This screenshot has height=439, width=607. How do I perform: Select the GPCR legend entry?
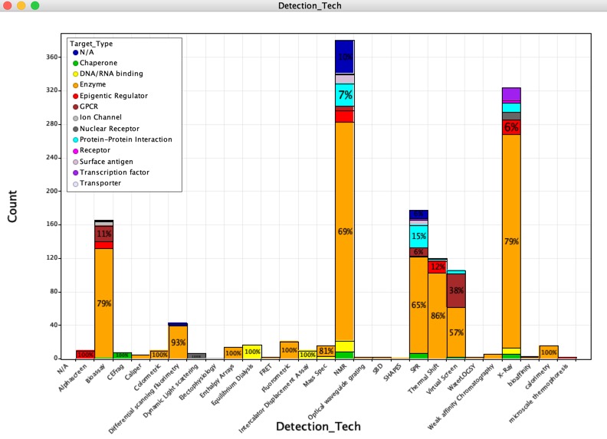click(x=86, y=106)
